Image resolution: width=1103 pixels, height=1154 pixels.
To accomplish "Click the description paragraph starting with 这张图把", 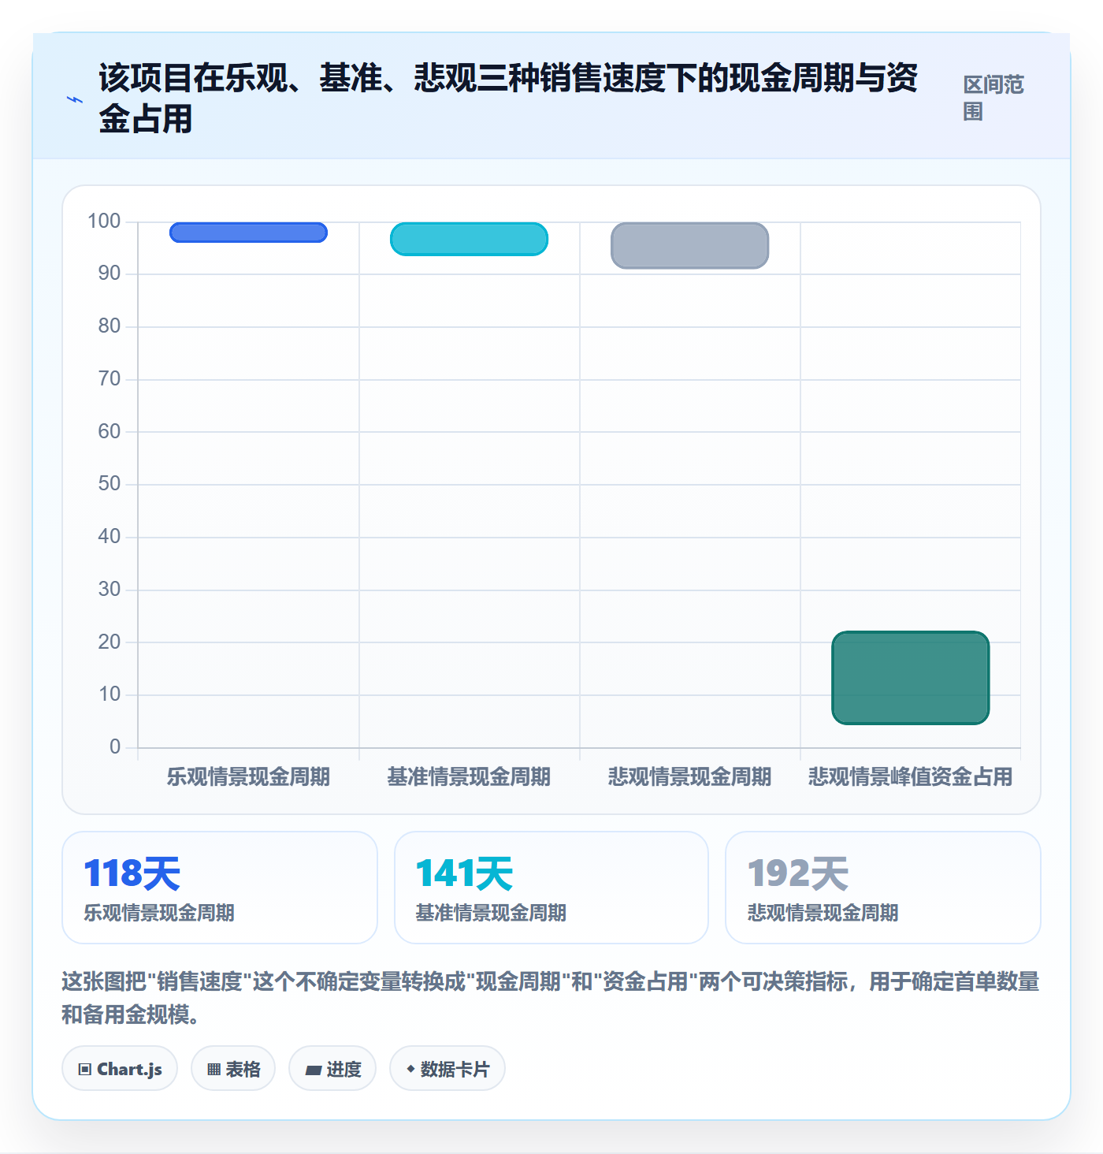I will pos(551,998).
